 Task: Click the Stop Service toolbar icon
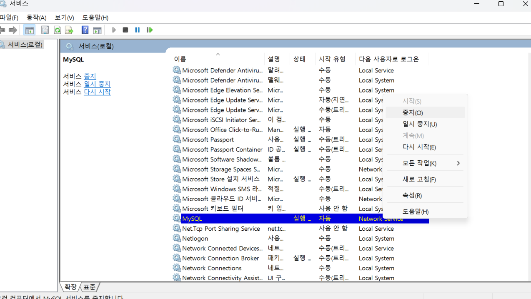[x=125, y=30]
